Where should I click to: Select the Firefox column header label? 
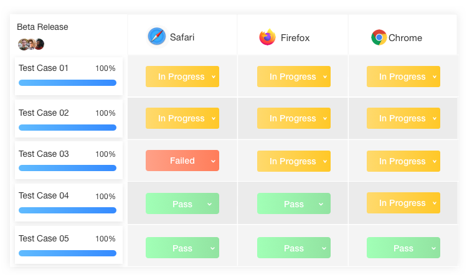click(x=295, y=38)
